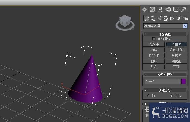
Task: Enable the 自动栅格 checkbox
Action: coord(154,39)
